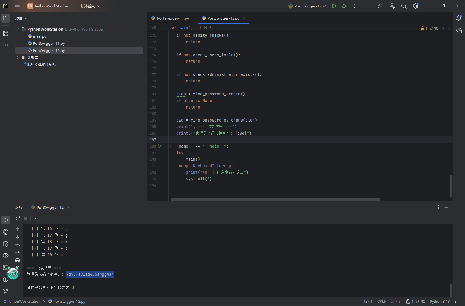Viewport: 465px width, 306px height.
Task: Switch to the PortSwigger-11.py editor tab
Action: click(173, 18)
